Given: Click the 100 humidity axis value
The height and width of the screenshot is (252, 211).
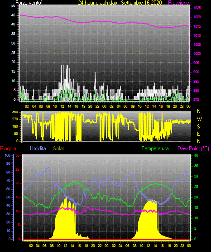Looking at the screenshot, I should (x=7, y=155).
